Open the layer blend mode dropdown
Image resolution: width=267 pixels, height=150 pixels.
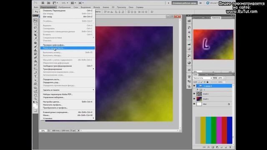point(202,78)
